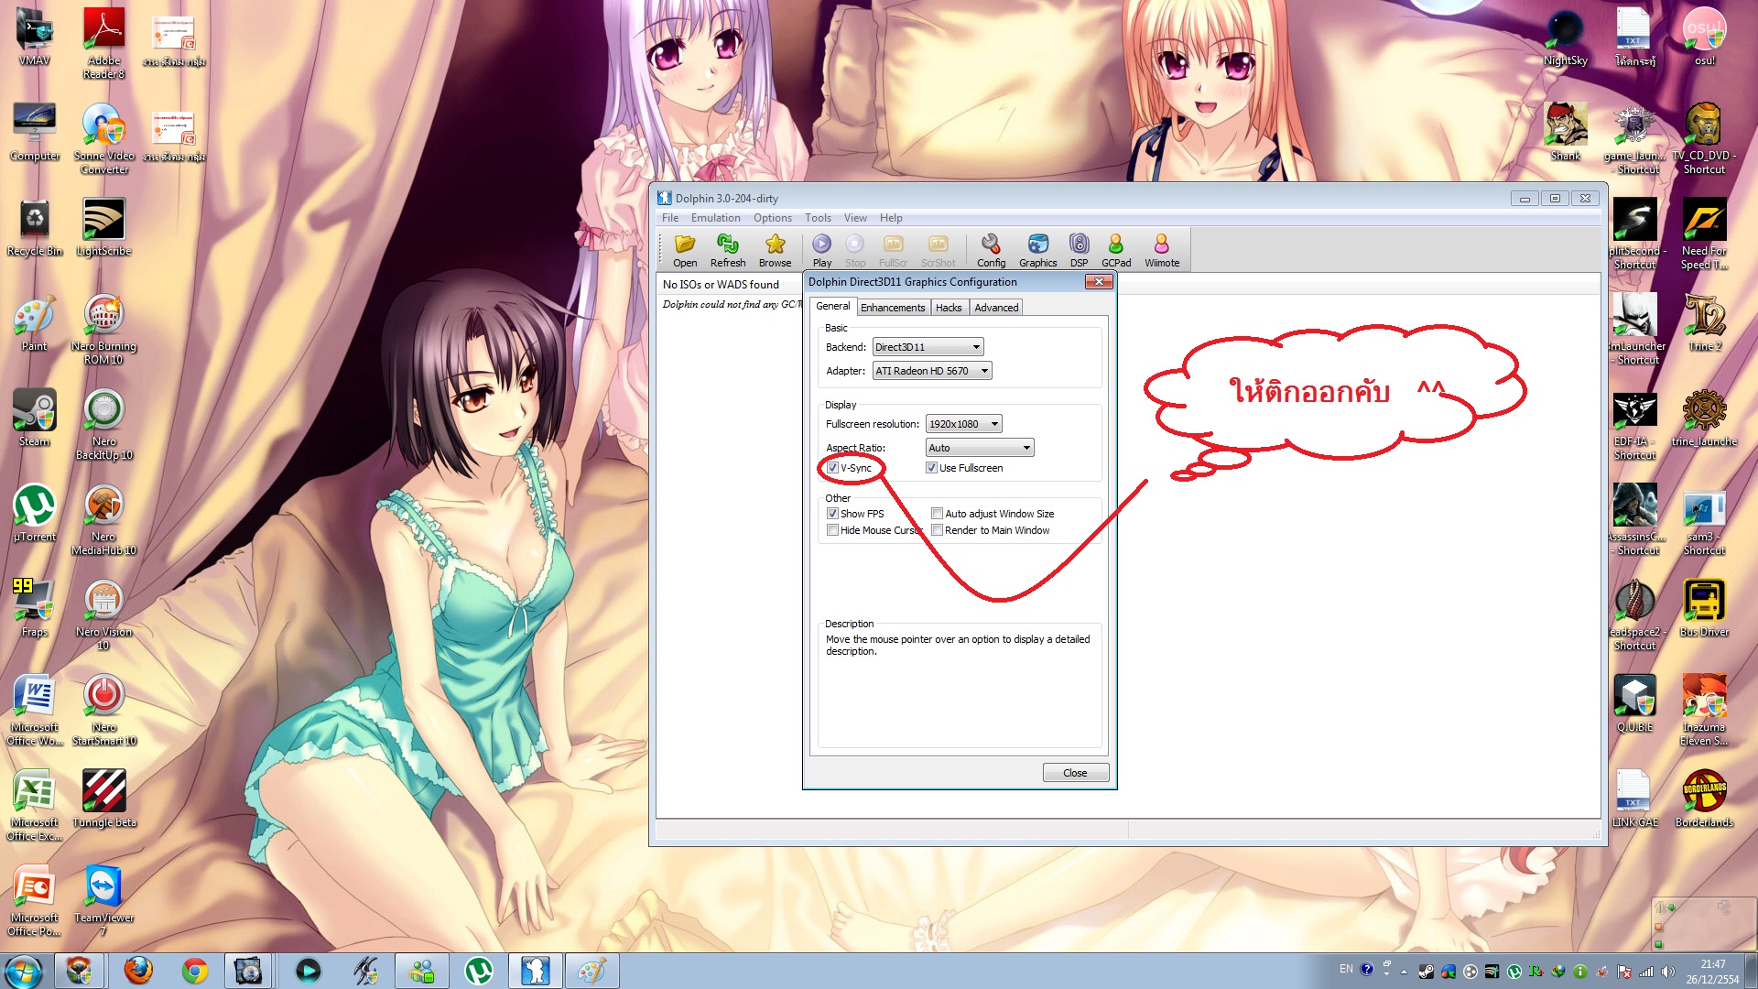Viewport: 1758px width, 989px height.
Task: Expand the Backend dropdown
Action: click(928, 347)
